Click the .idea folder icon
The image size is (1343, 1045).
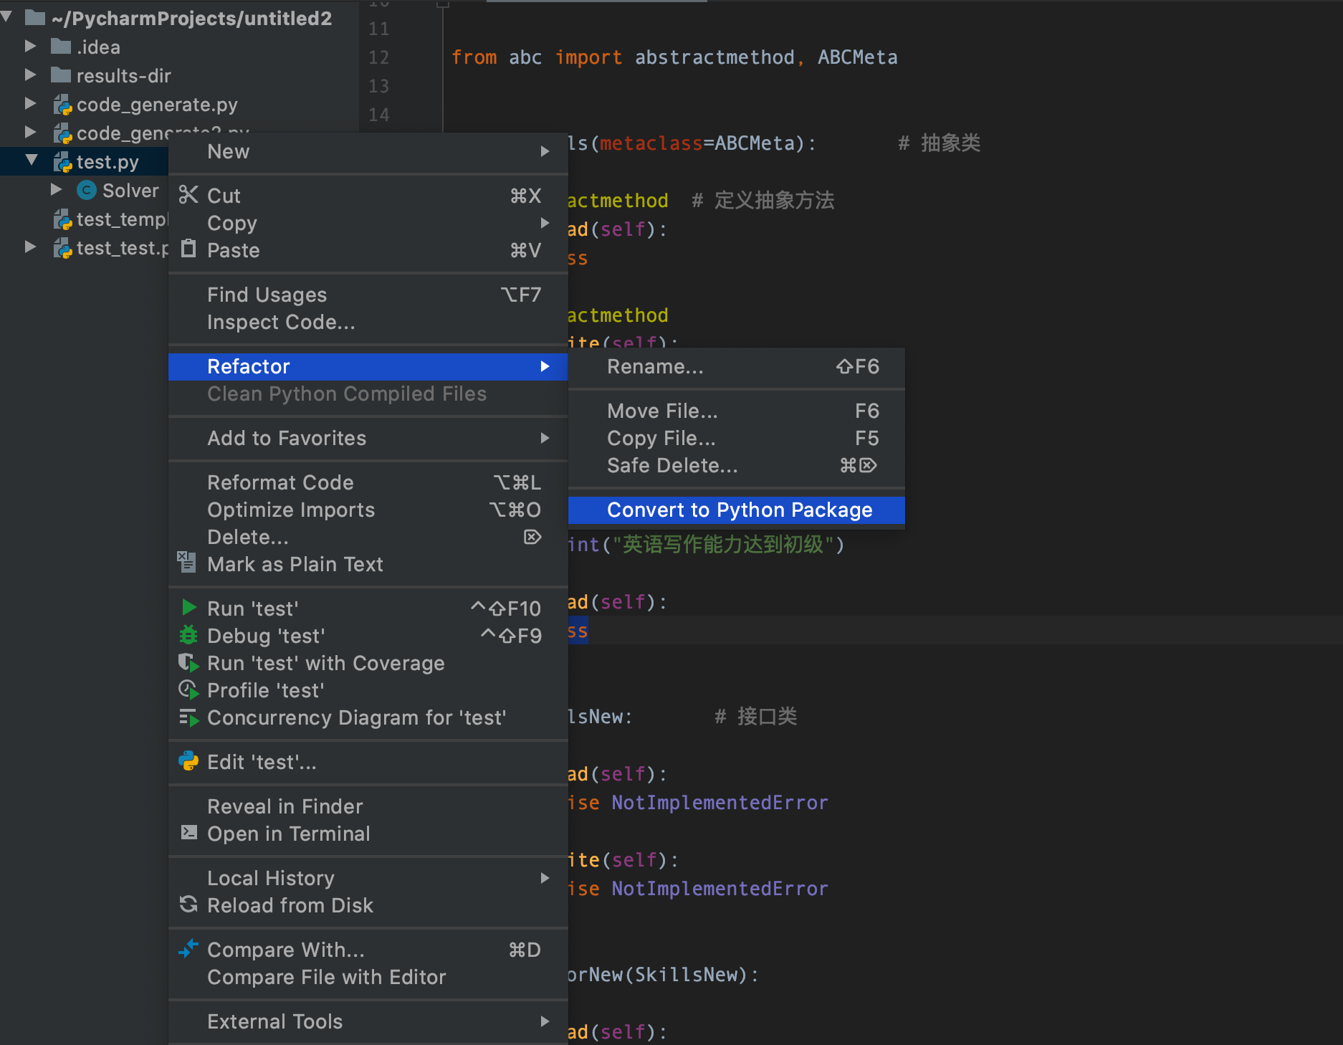(62, 47)
